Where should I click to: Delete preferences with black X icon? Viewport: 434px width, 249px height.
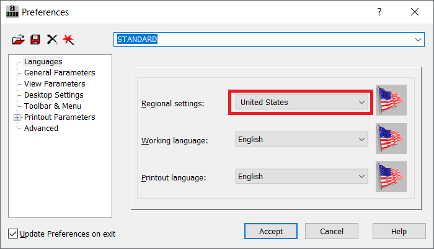point(52,40)
